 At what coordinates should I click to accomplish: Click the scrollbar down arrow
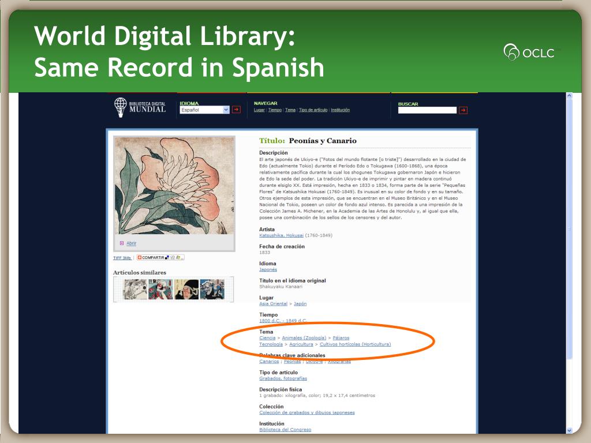pos(569,430)
